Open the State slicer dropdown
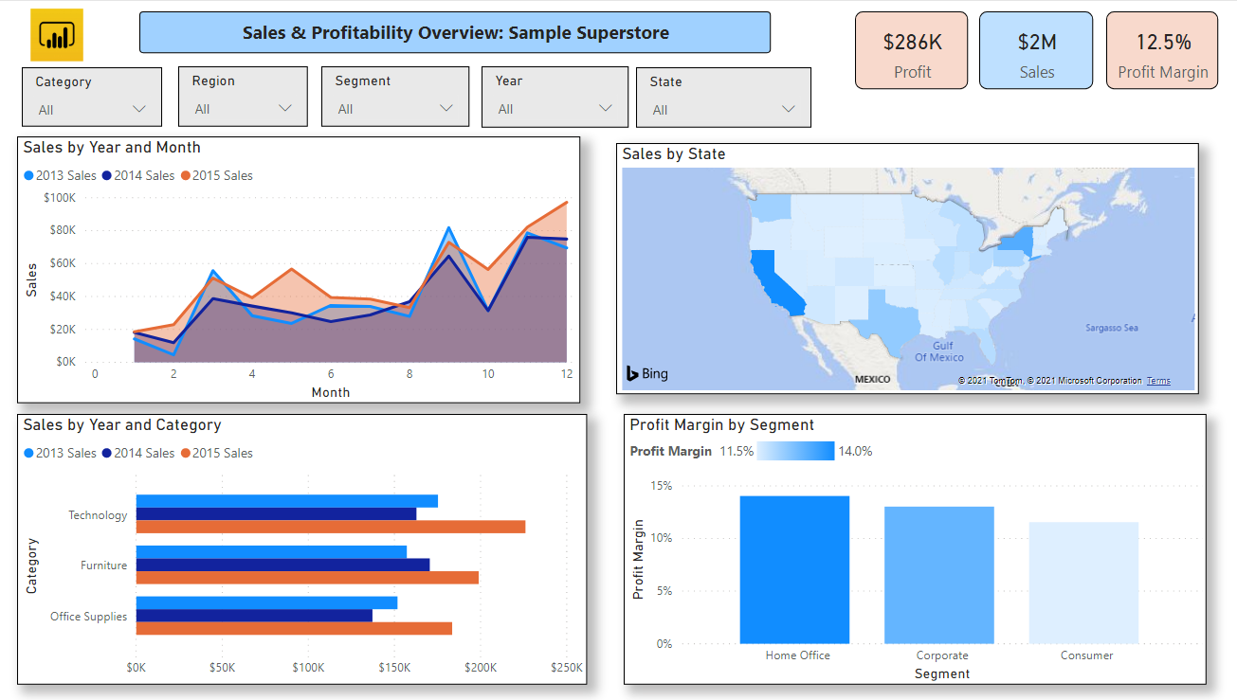The height and width of the screenshot is (700, 1237). (x=788, y=108)
